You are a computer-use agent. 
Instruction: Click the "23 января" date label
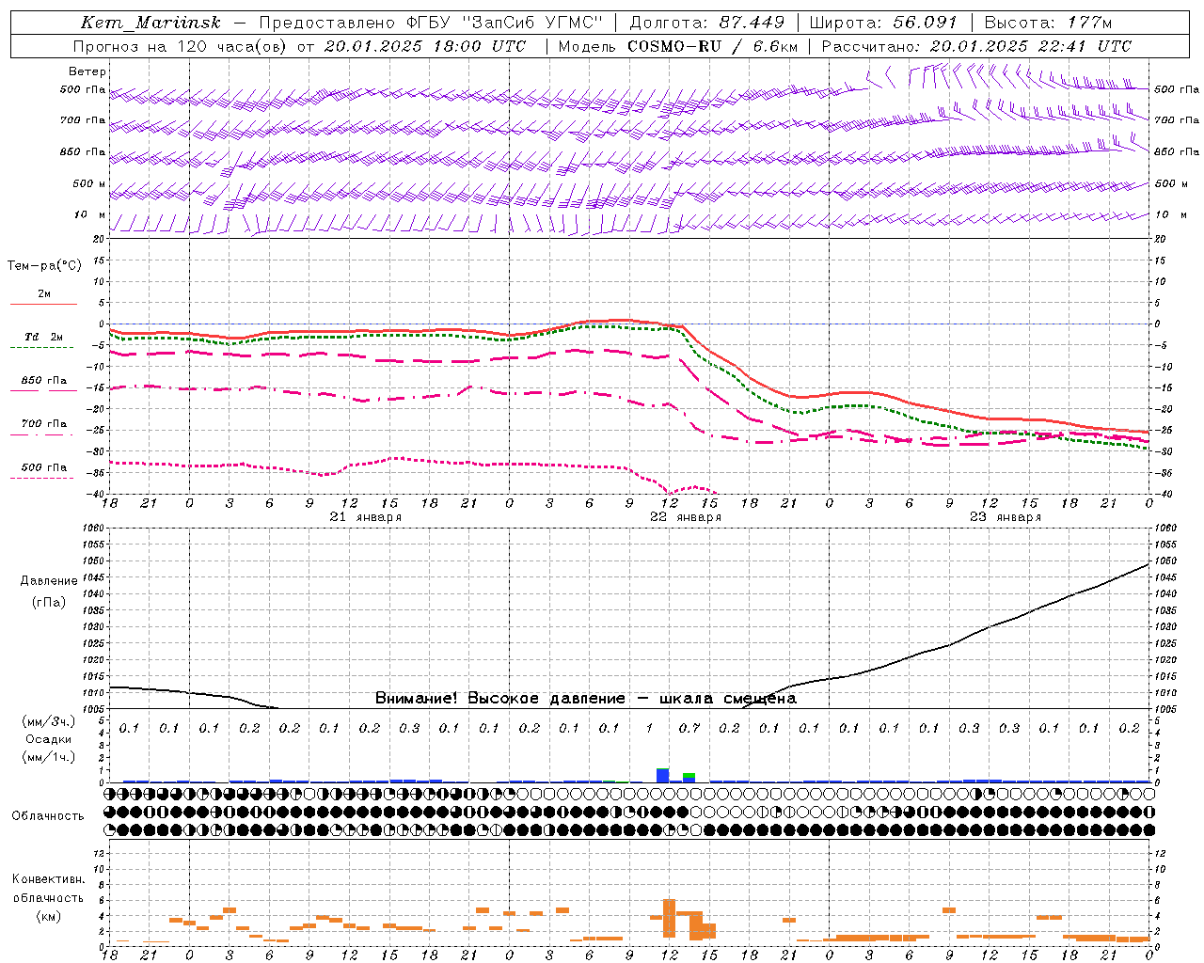tap(1006, 516)
